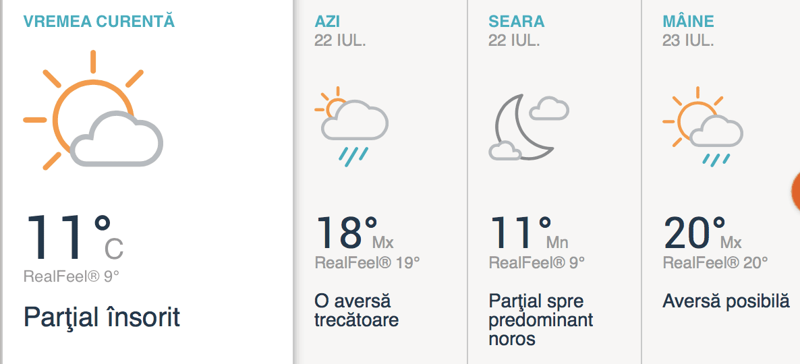Viewport: 800px width, 364px height.
Task: Select the MÂINE forecast heading
Action: (688, 22)
